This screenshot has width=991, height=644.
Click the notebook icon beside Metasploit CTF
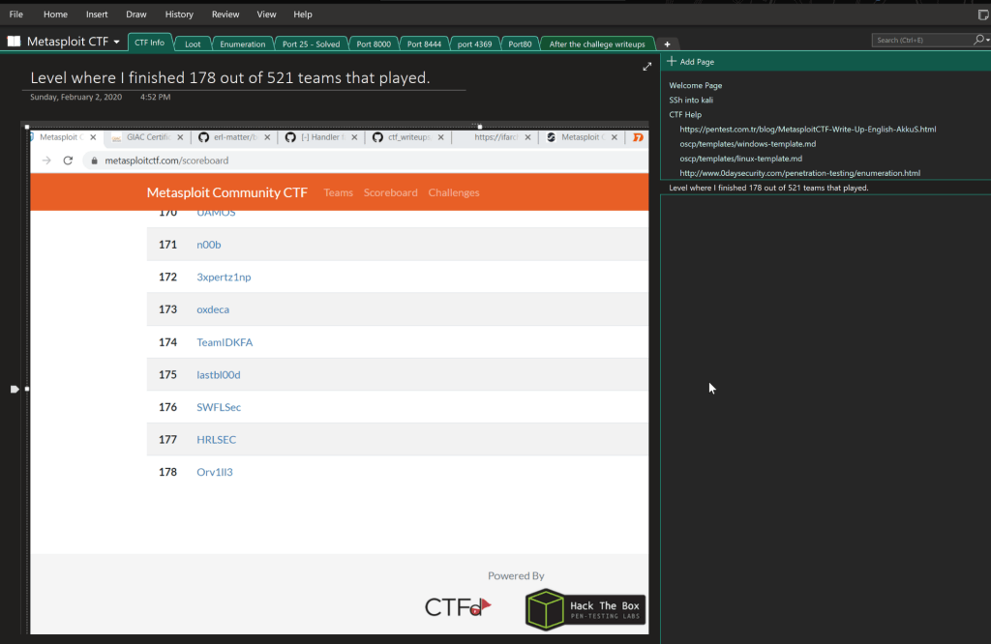click(x=14, y=42)
